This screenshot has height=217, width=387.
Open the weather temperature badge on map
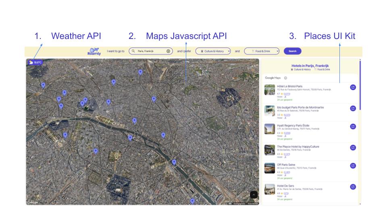coord(35,63)
